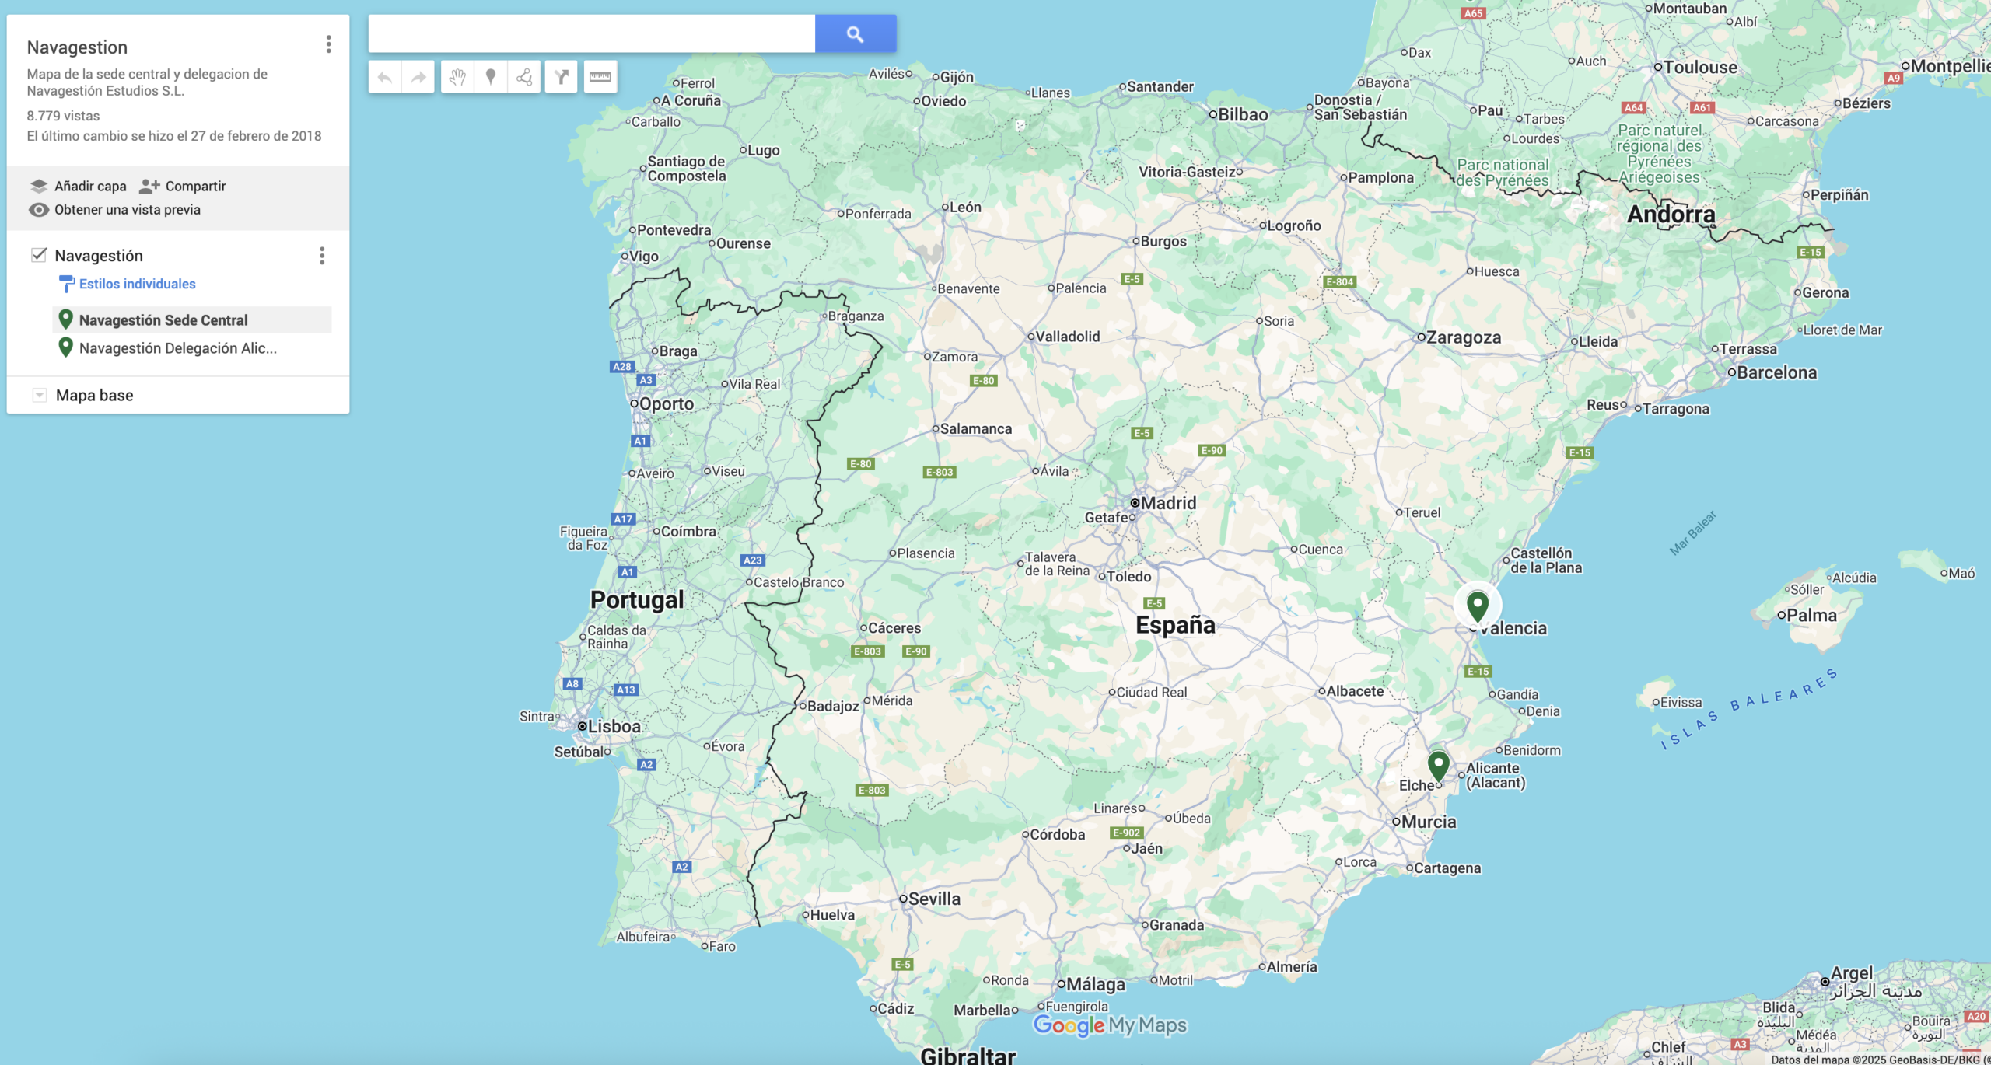Select the hand pan tool

click(457, 77)
